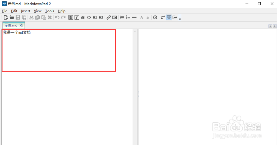The image size is (277, 145).
Task: Click the dotted pane splitter handle
Action: tap(138, 94)
